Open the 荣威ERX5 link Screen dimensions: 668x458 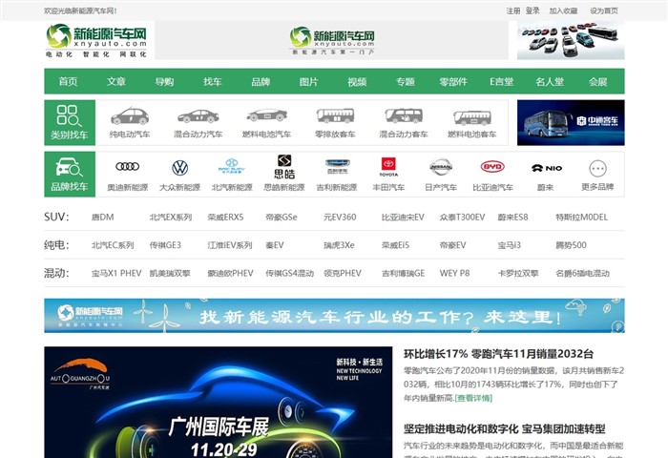[x=225, y=217]
